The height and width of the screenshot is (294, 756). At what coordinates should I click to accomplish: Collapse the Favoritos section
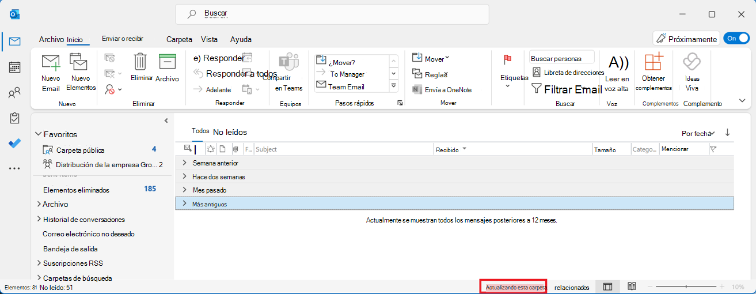click(38, 134)
